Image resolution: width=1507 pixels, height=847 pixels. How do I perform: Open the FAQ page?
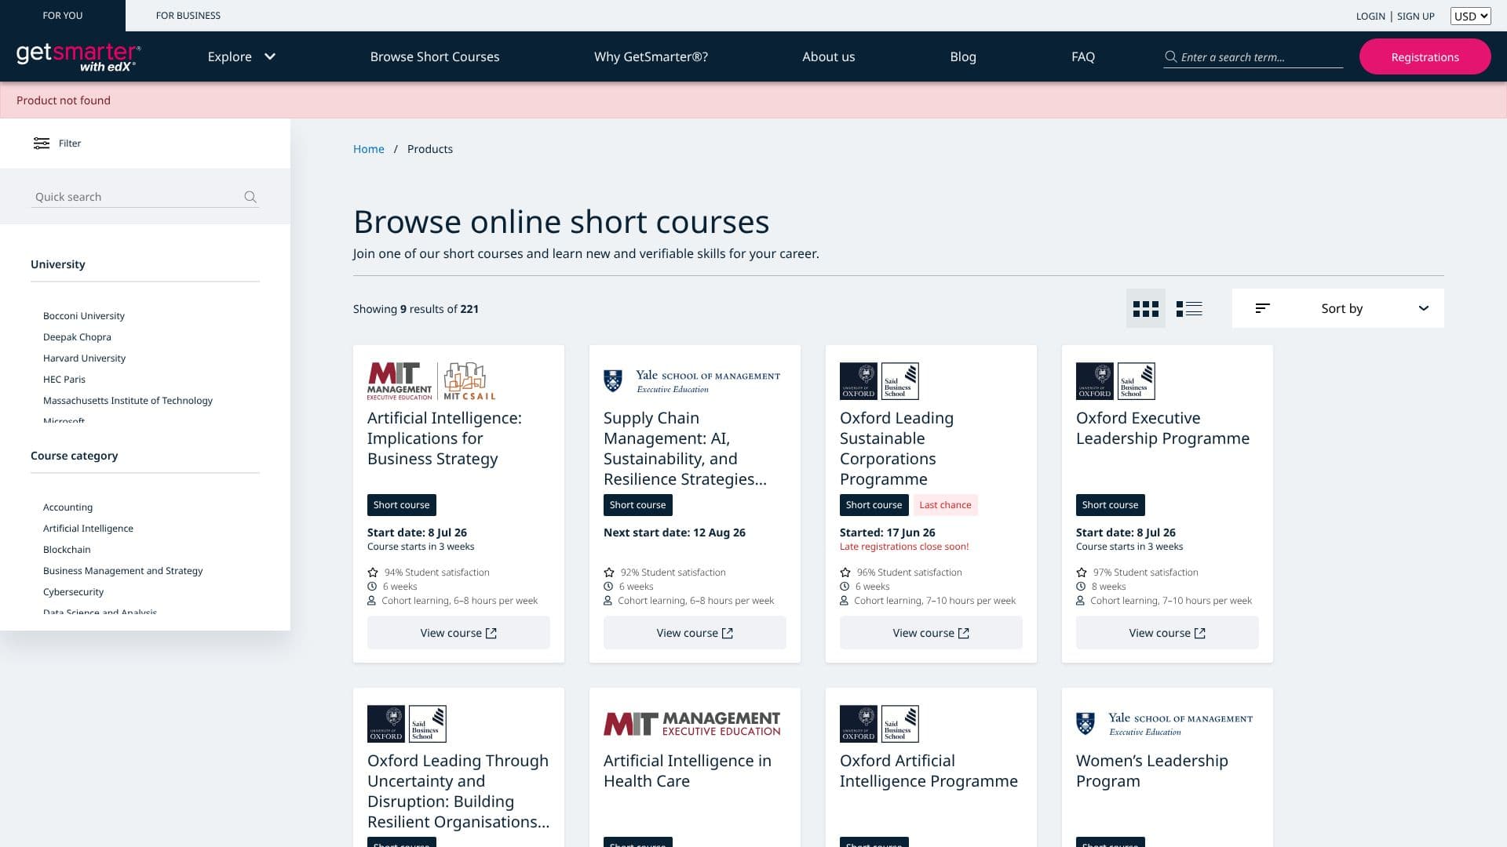[1082, 56]
